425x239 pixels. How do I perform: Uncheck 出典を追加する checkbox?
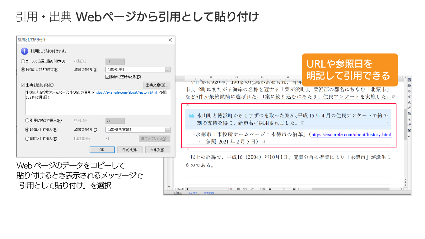pos(23,85)
